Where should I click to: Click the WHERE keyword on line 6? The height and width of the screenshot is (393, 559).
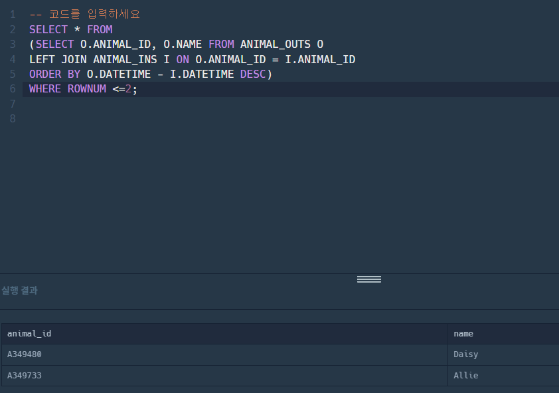pos(45,89)
